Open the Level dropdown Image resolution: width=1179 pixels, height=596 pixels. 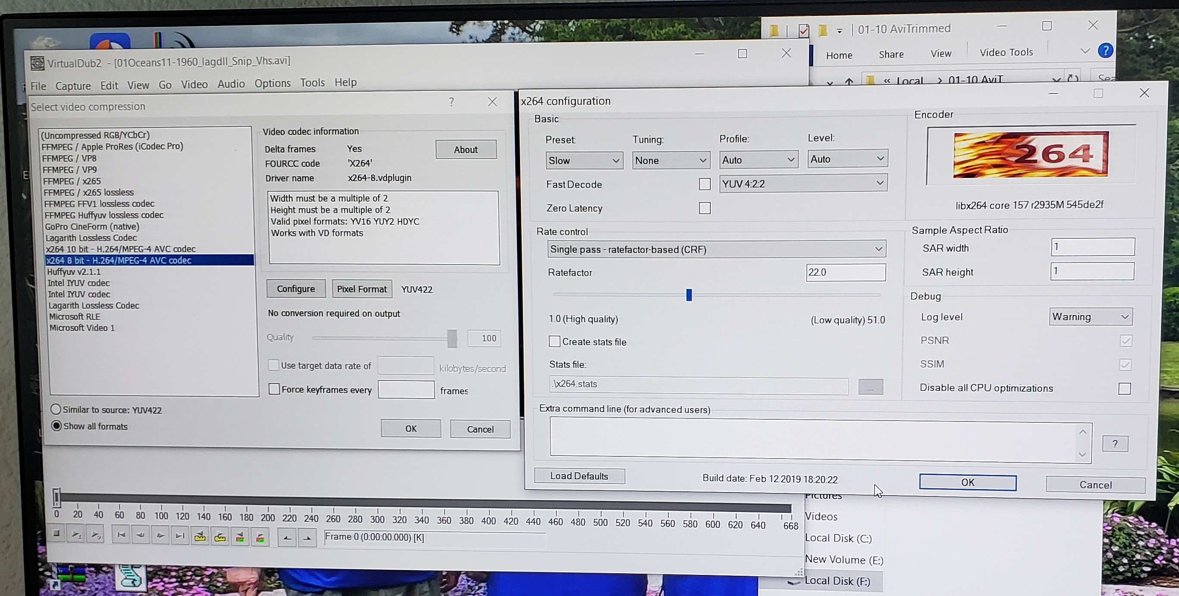848,159
